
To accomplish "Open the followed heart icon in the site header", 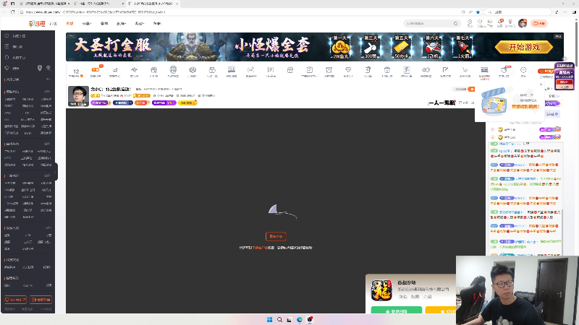I will tap(480, 23).
